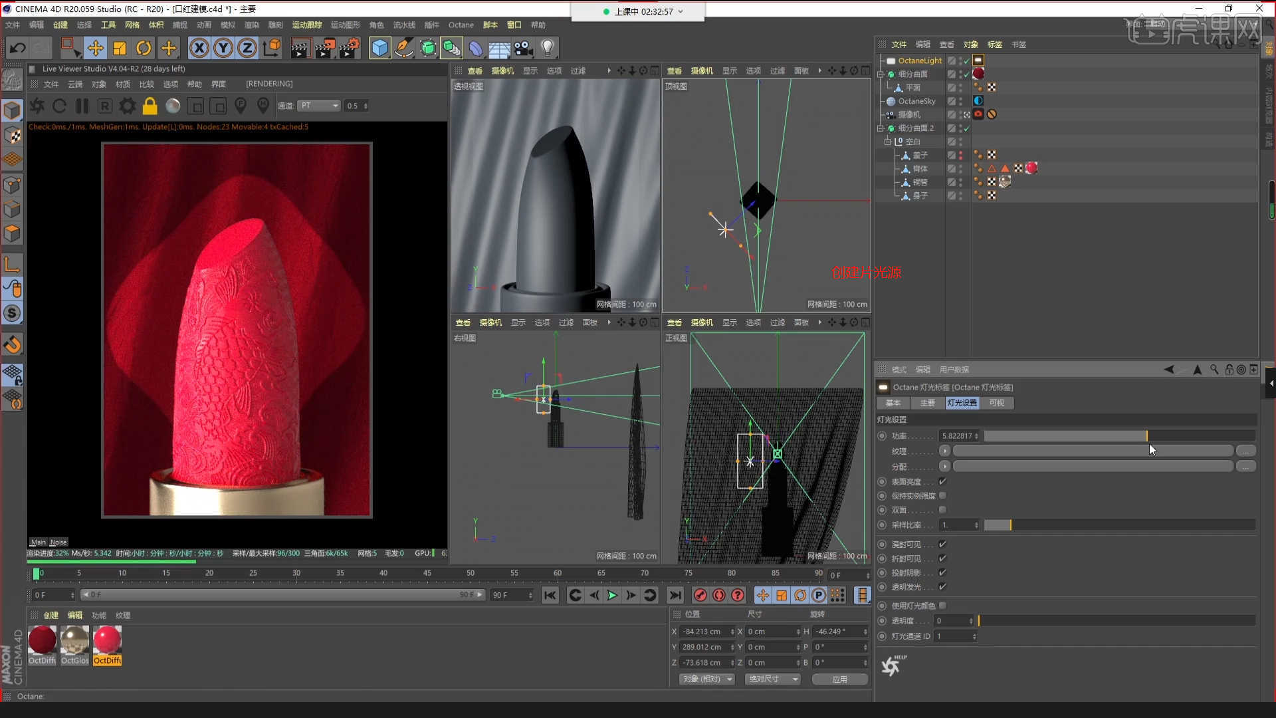Click the Floor/grid environment icon
The height and width of the screenshot is (718, 1276).
499,48
